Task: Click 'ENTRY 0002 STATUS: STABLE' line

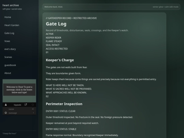Action: (61, 129)
